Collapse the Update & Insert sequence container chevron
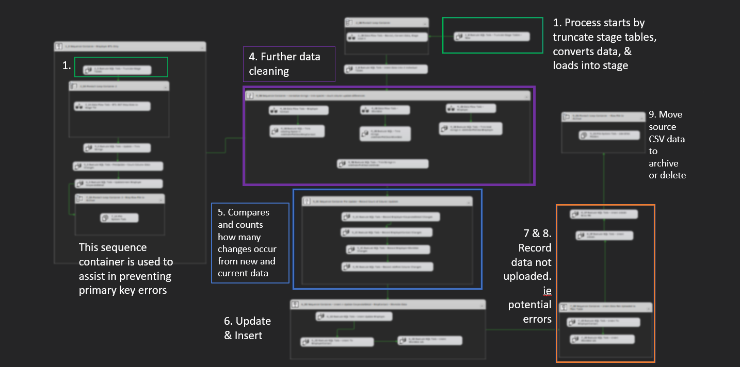The height and width of the screenshot is (367, 740). pos(480,305)
